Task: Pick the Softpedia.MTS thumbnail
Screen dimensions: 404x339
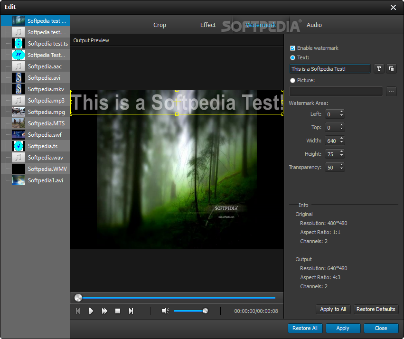Action: (x=19, y=123)
